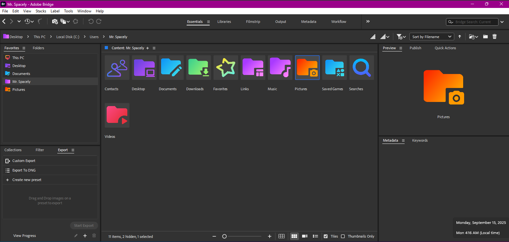Select the Export To DNG preset
Screen dimensions: 509x242
click(x=50, y=170)
